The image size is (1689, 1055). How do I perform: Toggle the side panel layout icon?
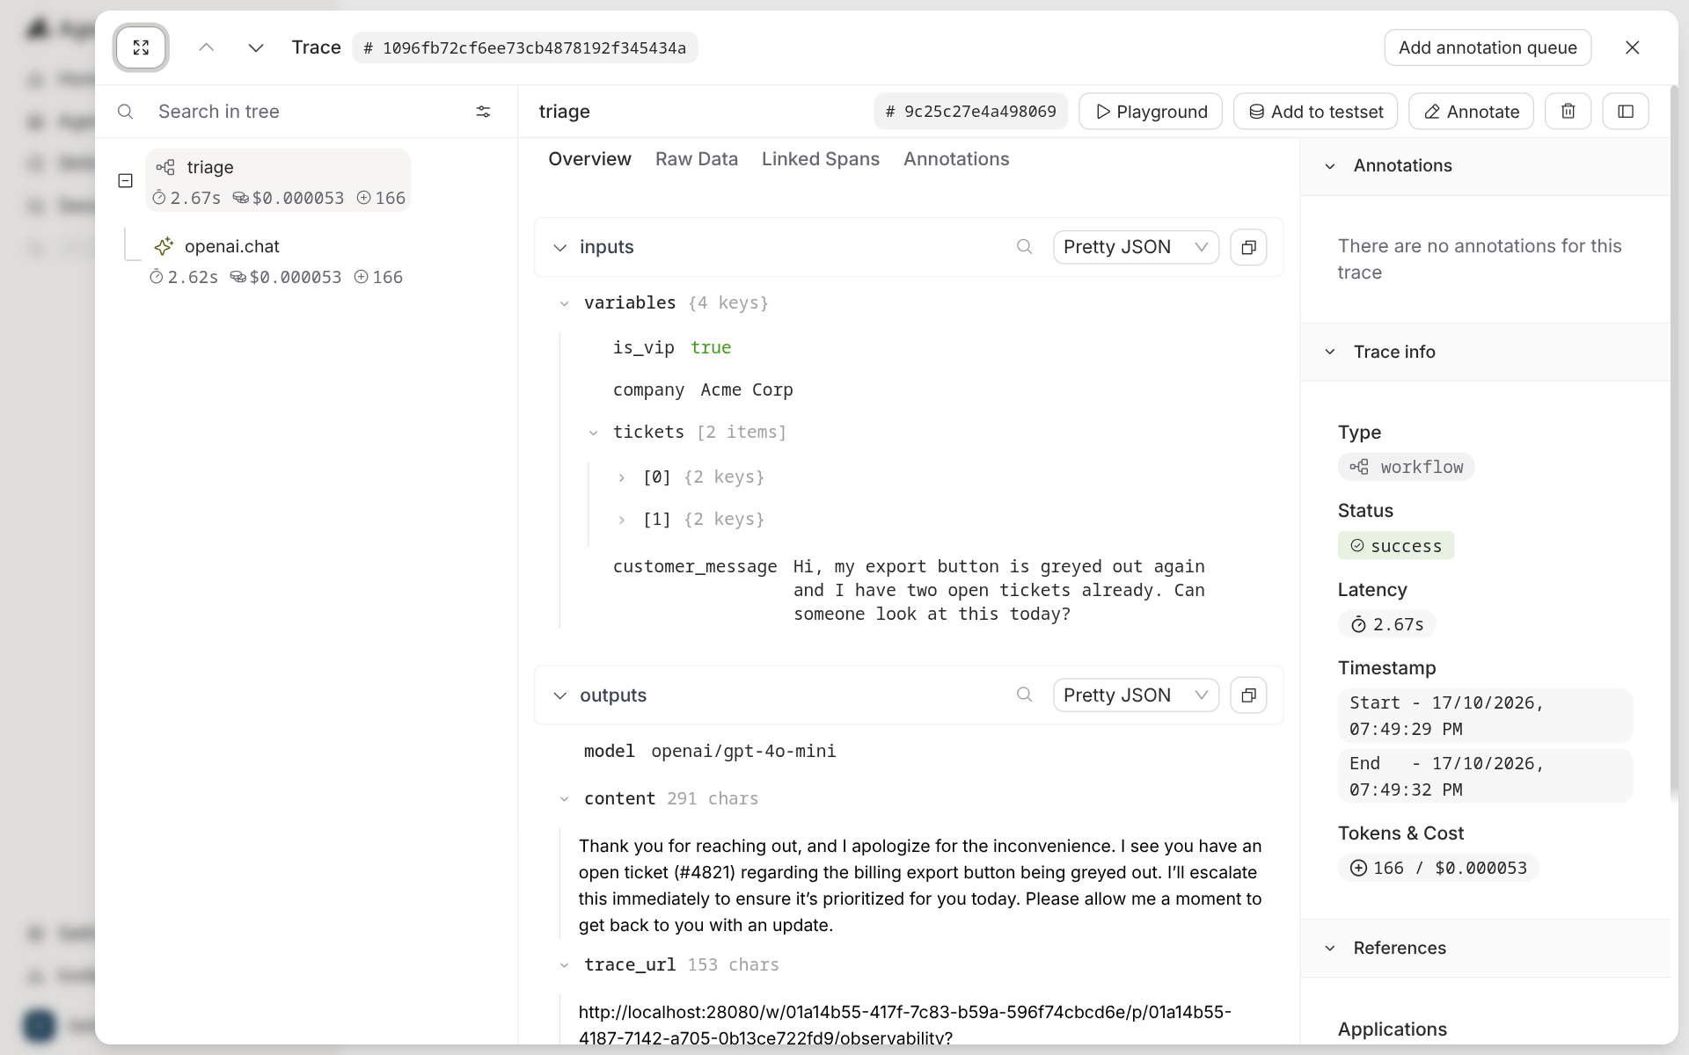[x=1626, y=112]
